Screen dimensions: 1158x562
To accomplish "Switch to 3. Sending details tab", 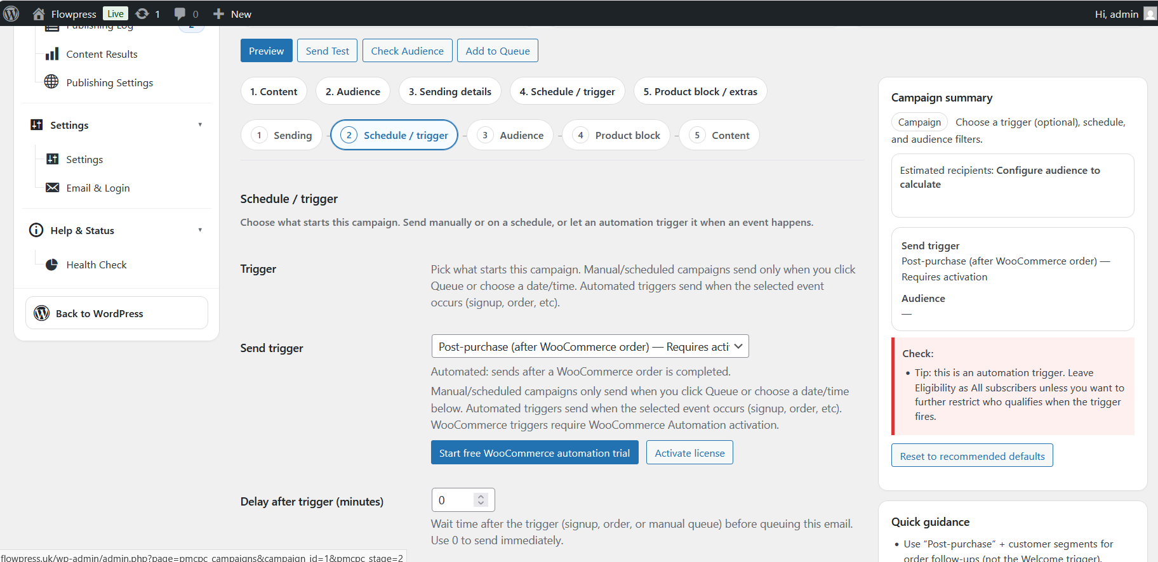I will pos(450,91).
